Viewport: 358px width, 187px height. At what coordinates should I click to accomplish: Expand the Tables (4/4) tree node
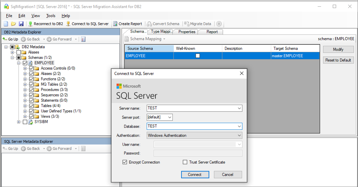coord(25,106)
